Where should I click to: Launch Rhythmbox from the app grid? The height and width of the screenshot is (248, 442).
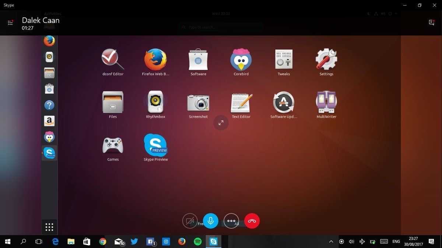(155, 102)
